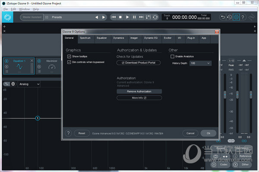The height and width of the screenshot is (172, 259).
Task: Select EQ node 1 on the curve
Action: [x=38, y=118]
